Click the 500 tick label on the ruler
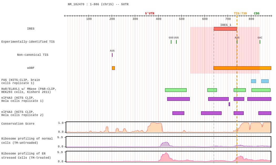Screen dimensions: 276x165 pos(182,19)
